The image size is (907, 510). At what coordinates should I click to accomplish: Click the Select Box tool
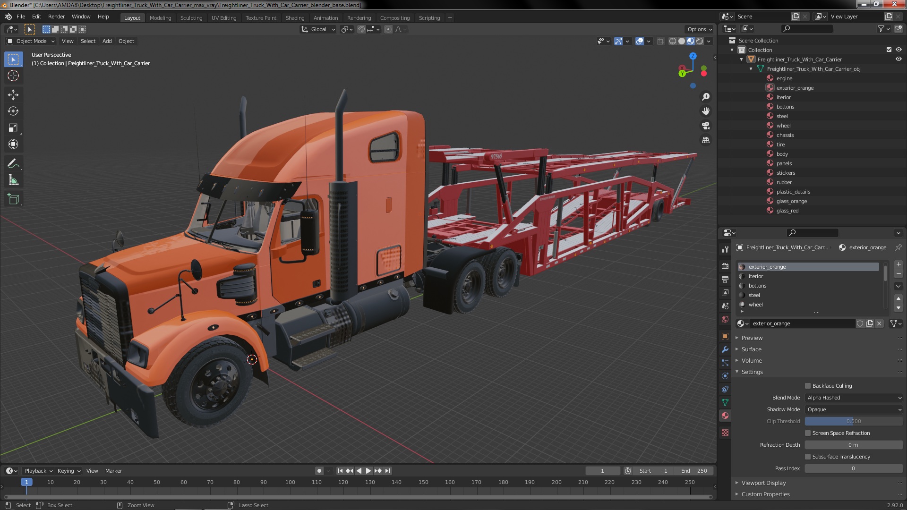(x=13, y=59)
